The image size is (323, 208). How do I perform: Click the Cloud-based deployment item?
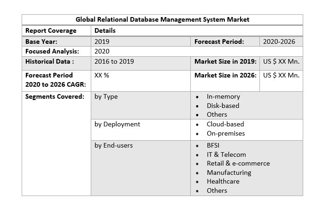(225, 124)
